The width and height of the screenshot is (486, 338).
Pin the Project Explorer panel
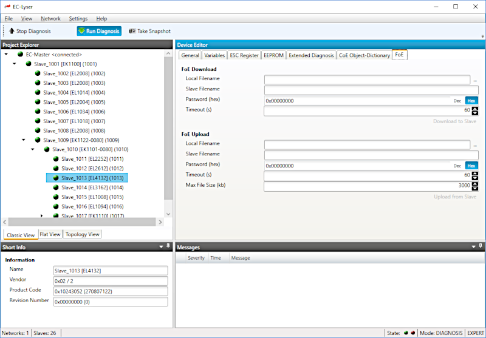(x=168, y=44)
